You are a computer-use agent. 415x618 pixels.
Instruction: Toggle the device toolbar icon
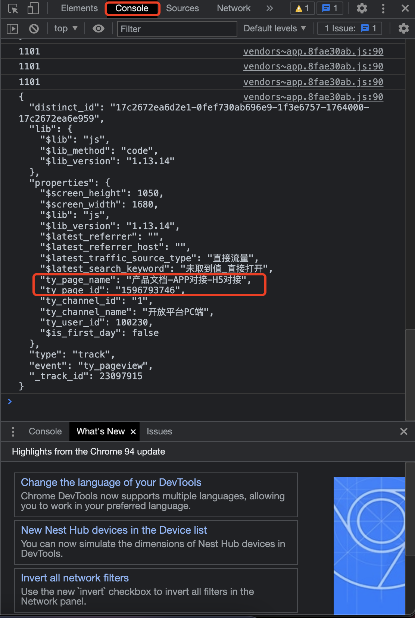click(33, 9)
